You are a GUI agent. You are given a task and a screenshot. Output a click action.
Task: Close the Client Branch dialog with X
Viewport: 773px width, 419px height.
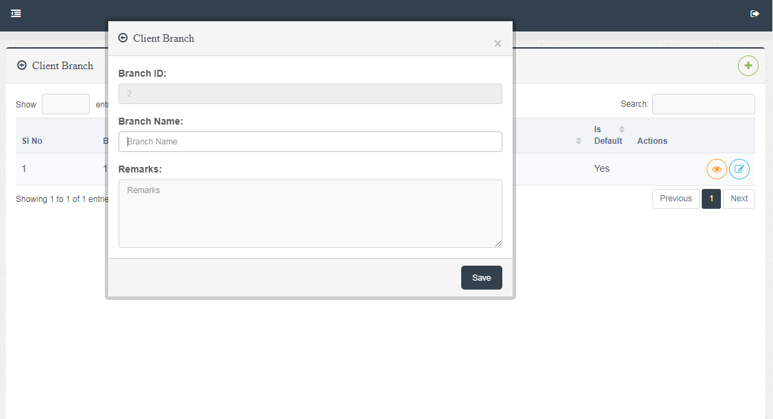tap(498, 44)
